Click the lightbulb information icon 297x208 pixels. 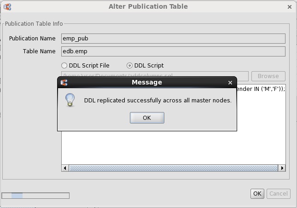pos(70,100)
